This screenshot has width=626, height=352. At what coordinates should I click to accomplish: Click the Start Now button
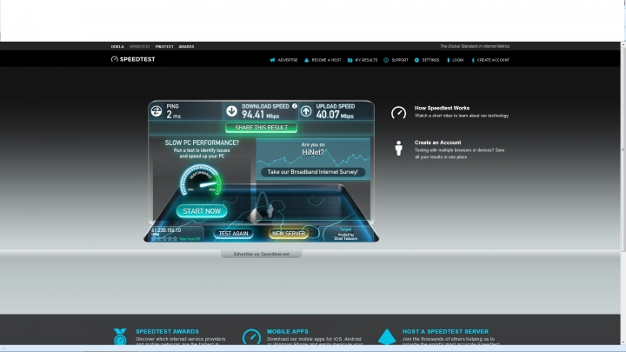(202, 211)
